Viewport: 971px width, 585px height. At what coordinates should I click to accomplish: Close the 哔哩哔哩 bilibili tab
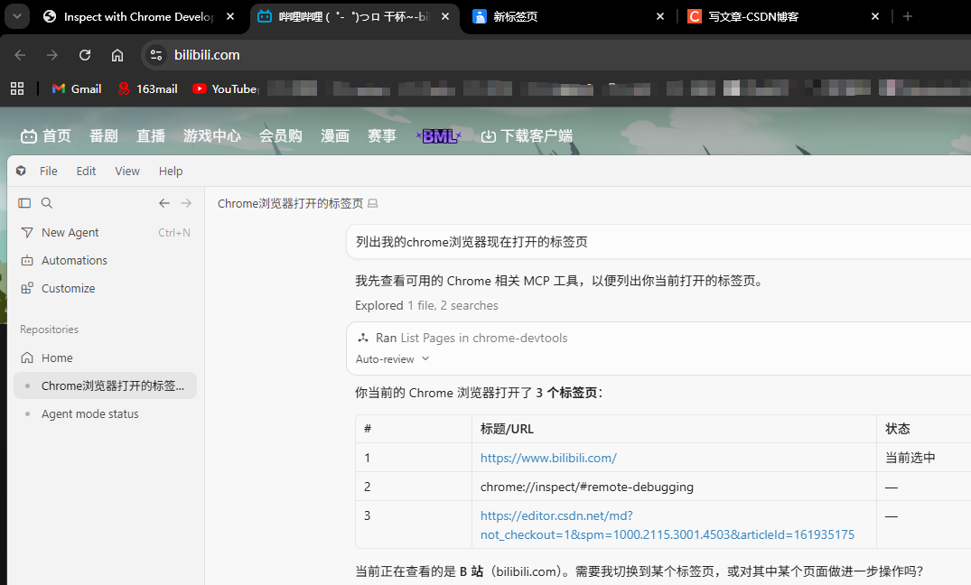445,17
